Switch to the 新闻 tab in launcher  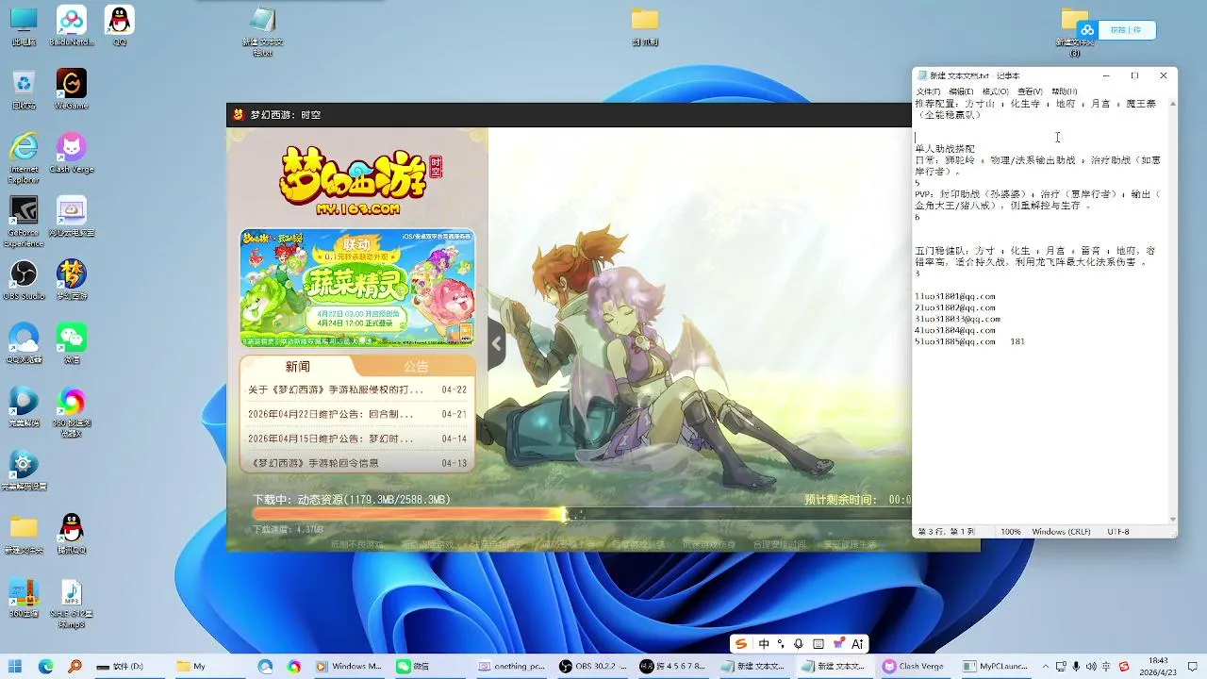pyautogui.click(x=298, y=366)
